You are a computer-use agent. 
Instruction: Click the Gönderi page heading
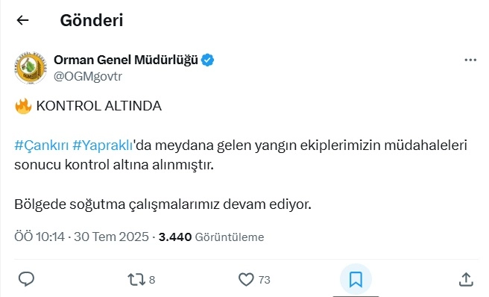pos(92,21)
